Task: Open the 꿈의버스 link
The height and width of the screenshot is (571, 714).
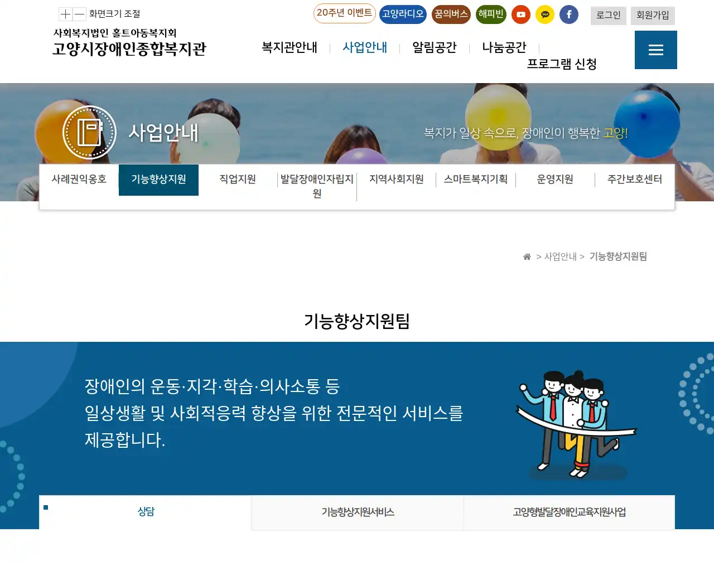Action: click(x=451, y=14)
